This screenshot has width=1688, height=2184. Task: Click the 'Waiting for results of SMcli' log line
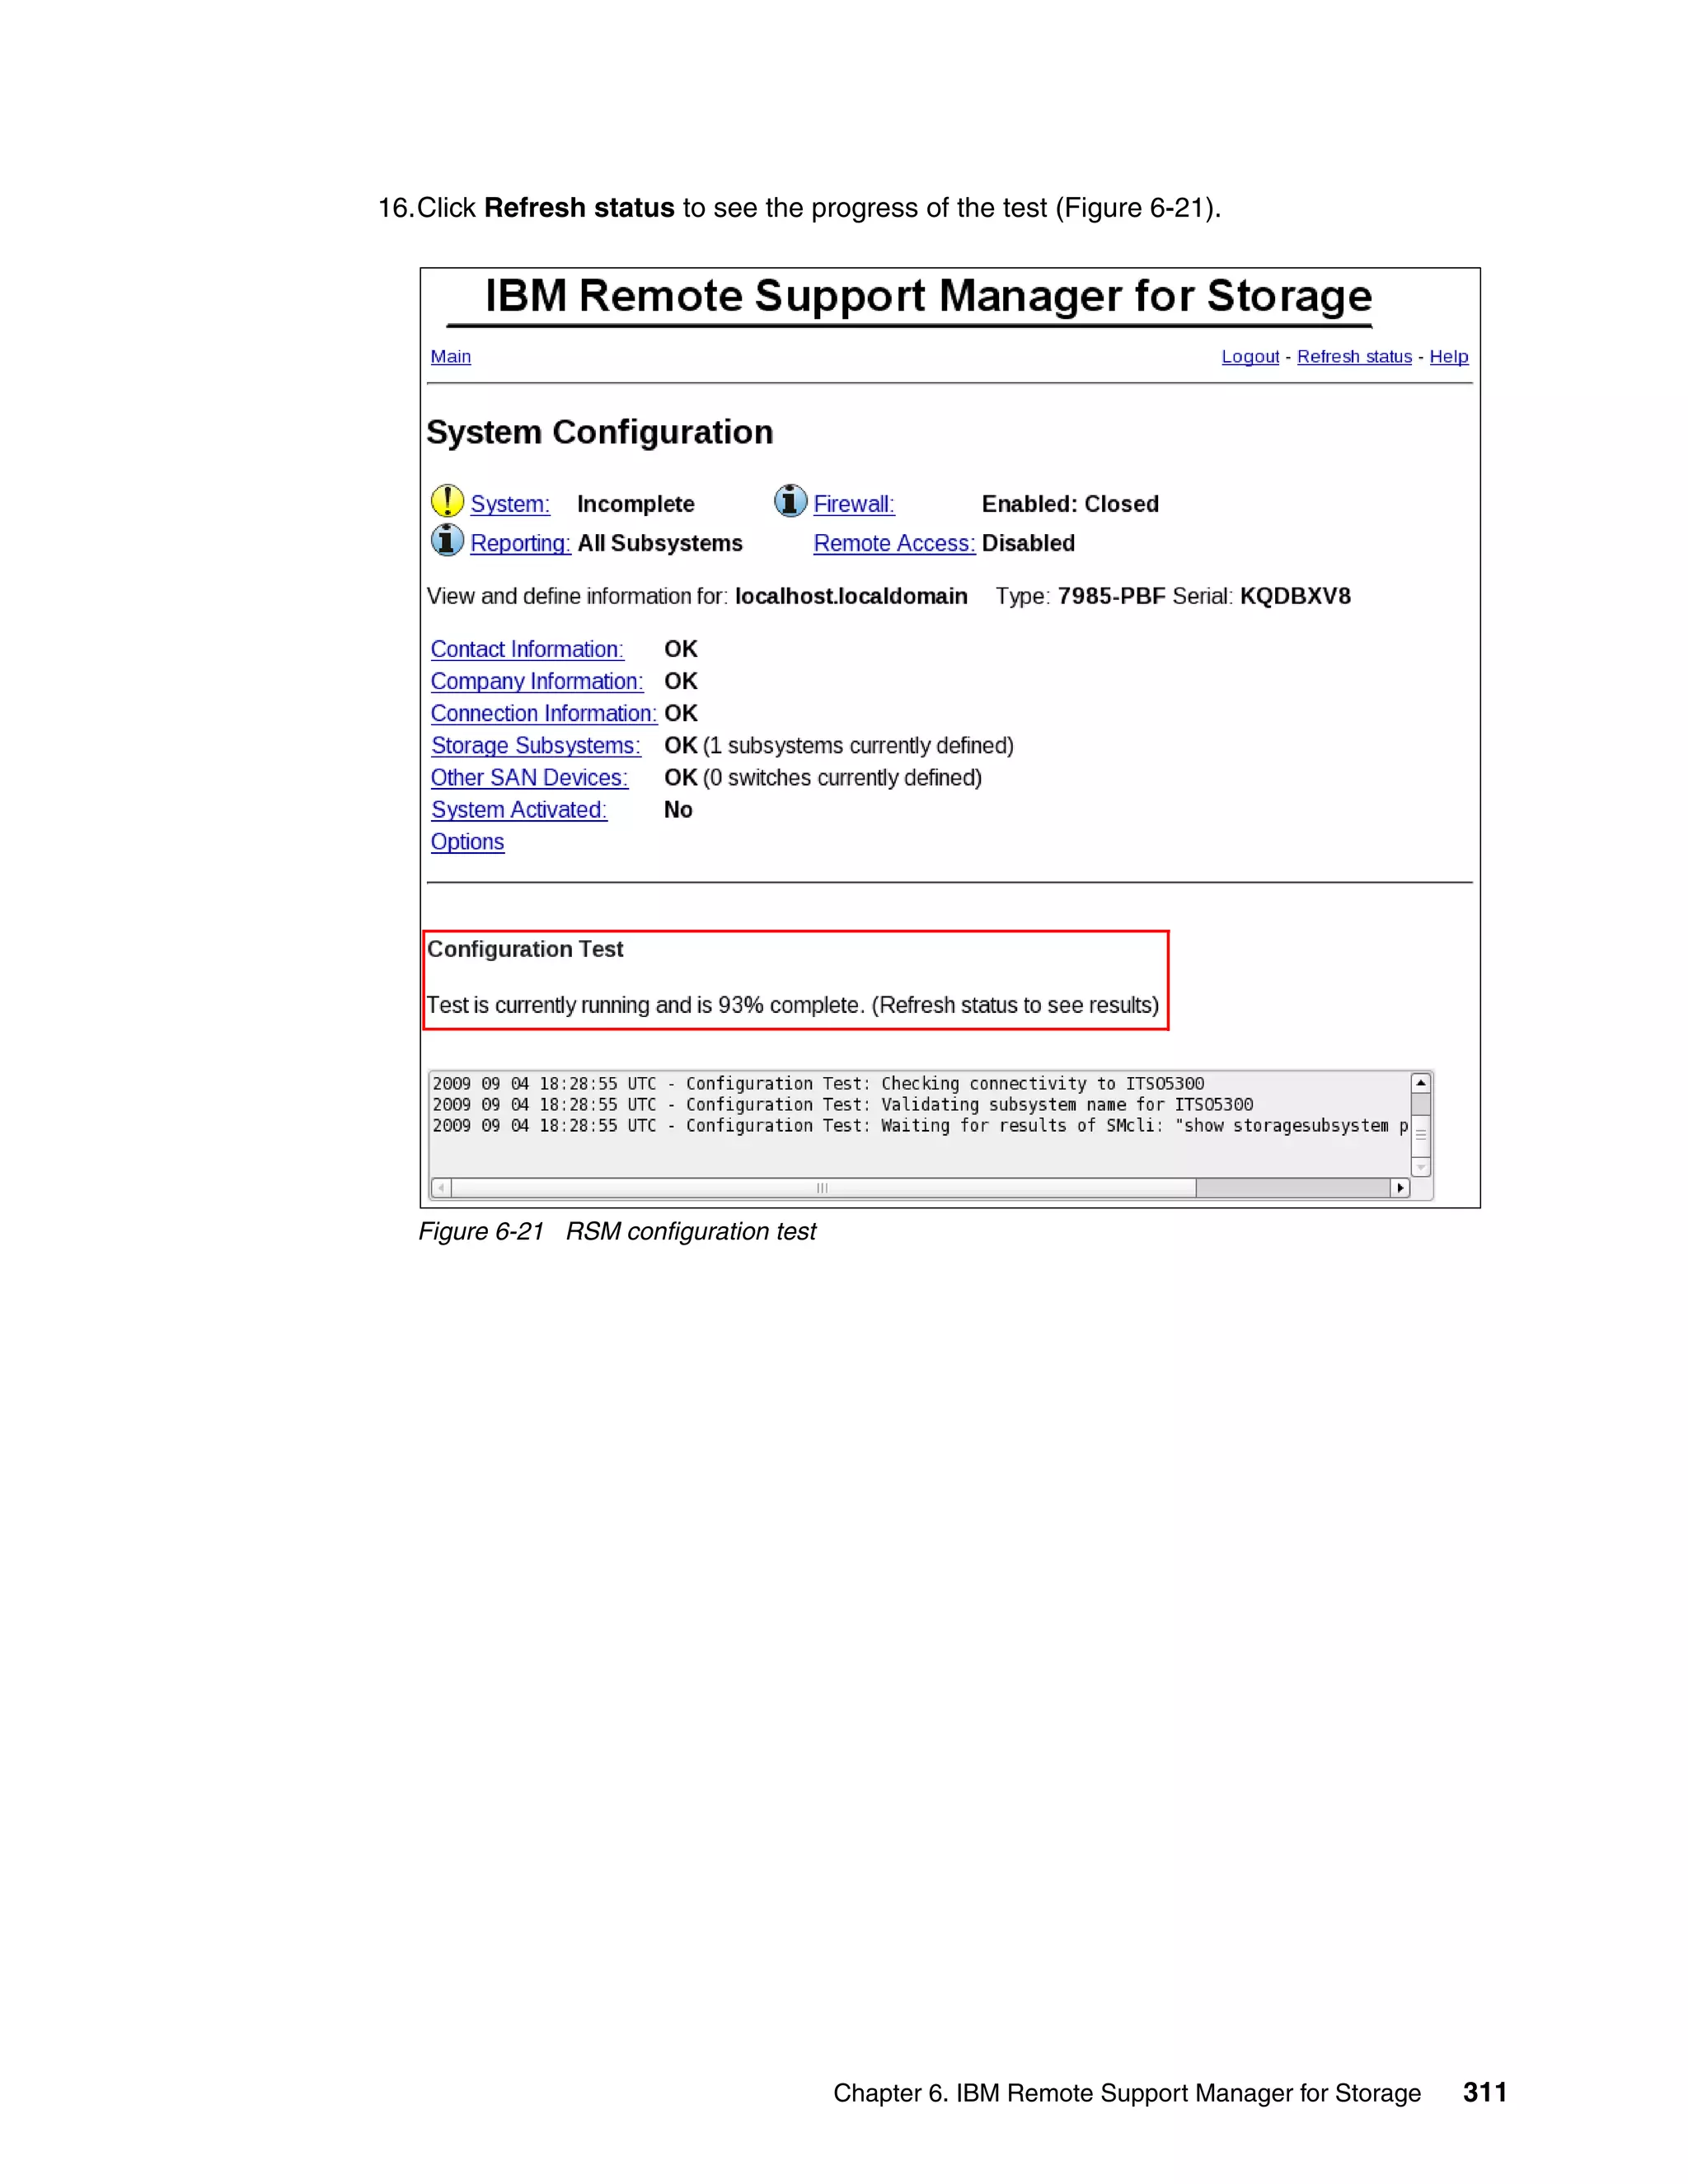click(920, 1126)
